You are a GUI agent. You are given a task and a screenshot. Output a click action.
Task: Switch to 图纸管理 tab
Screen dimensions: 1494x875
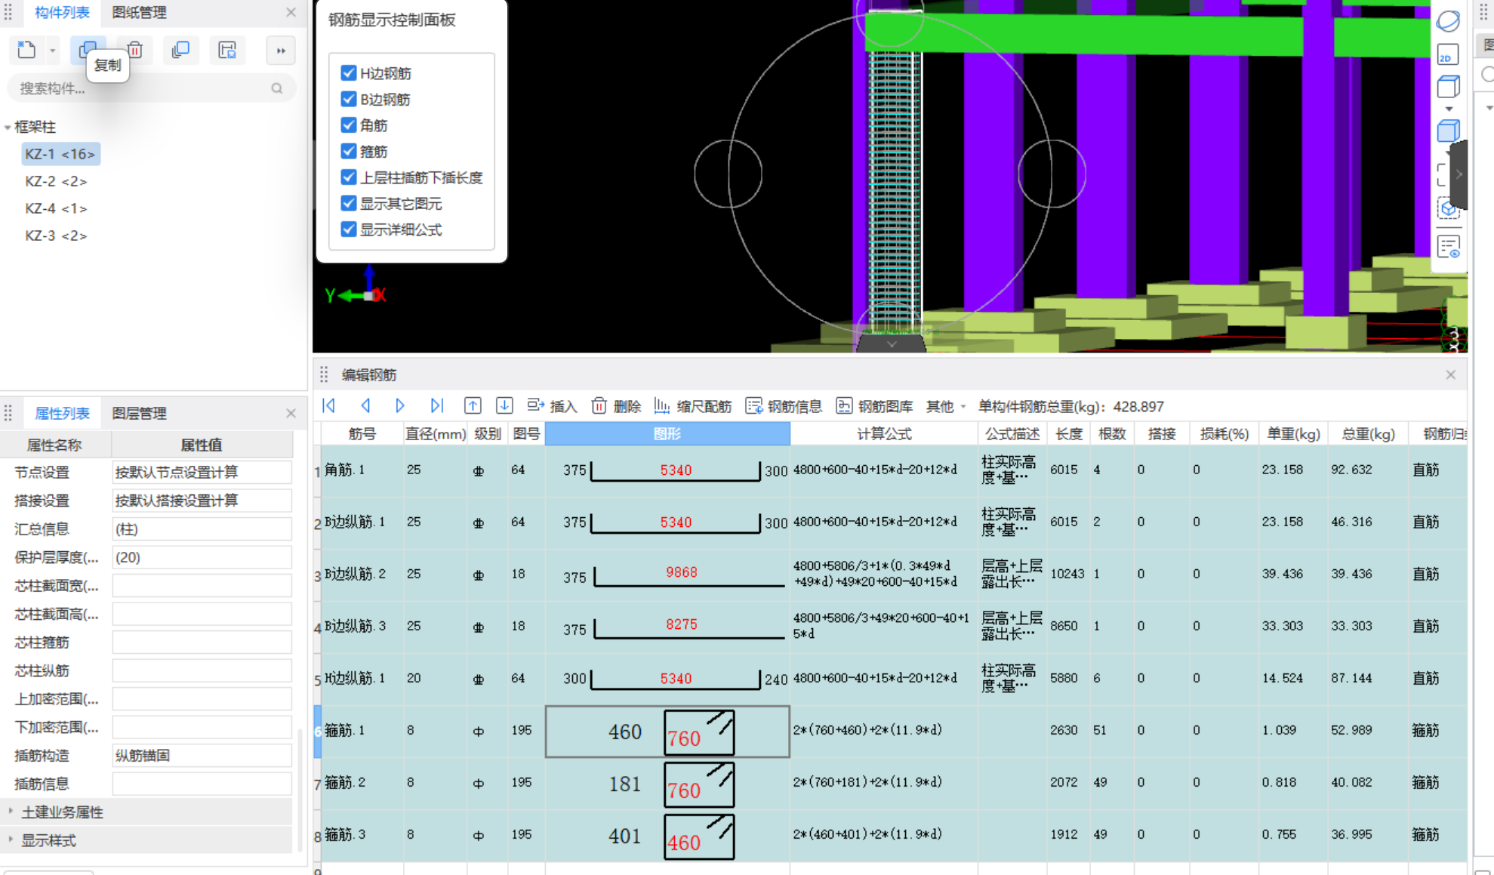(x=139, y=12)
